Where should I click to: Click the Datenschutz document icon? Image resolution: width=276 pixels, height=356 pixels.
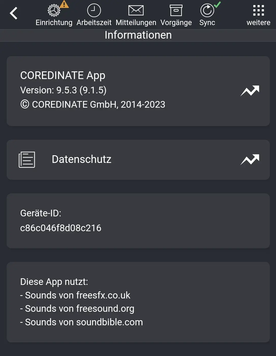pyautogui.click(x=27, y=159)
